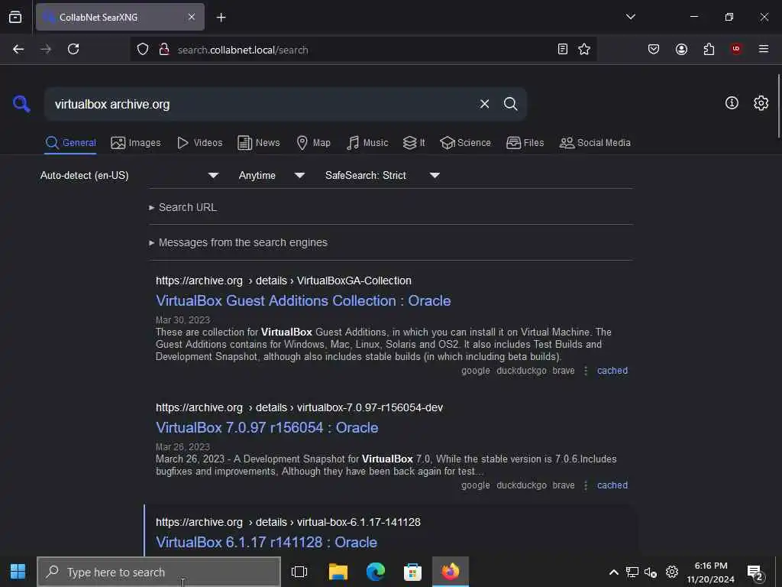Switch to the It category tab

414,143
